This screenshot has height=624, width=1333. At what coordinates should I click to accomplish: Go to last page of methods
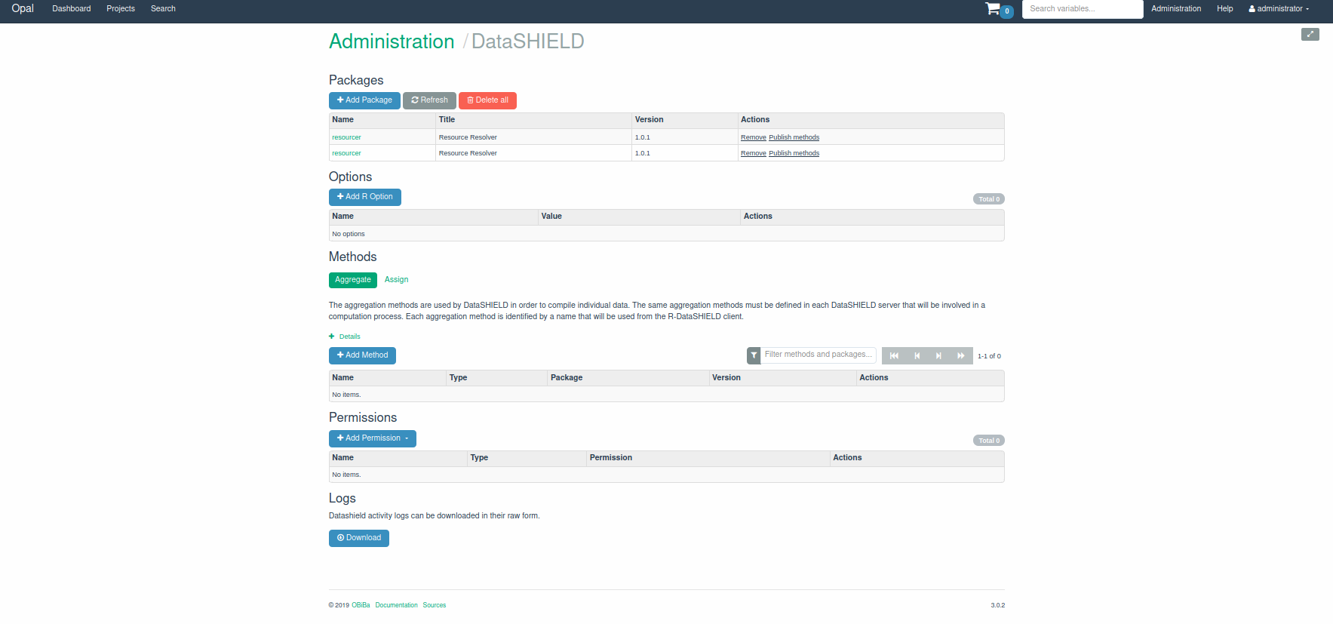click(x=960, y=355)
